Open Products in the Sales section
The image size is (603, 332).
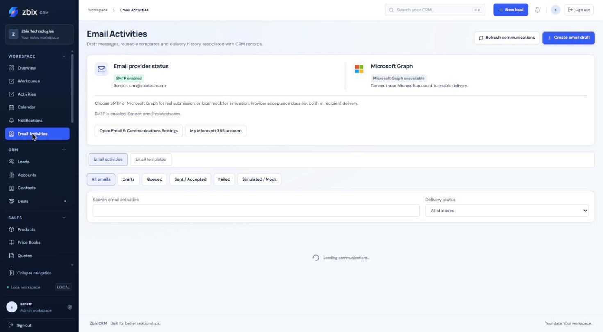tap(37, 229)
